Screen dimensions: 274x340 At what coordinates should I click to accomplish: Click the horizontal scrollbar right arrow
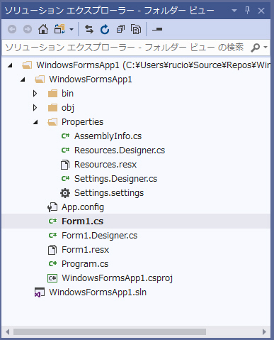265,331
